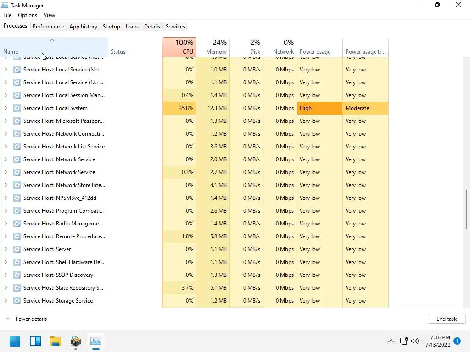Expand Service Host: Radio Management row
The image size is (470, 352).
[6, 224]
